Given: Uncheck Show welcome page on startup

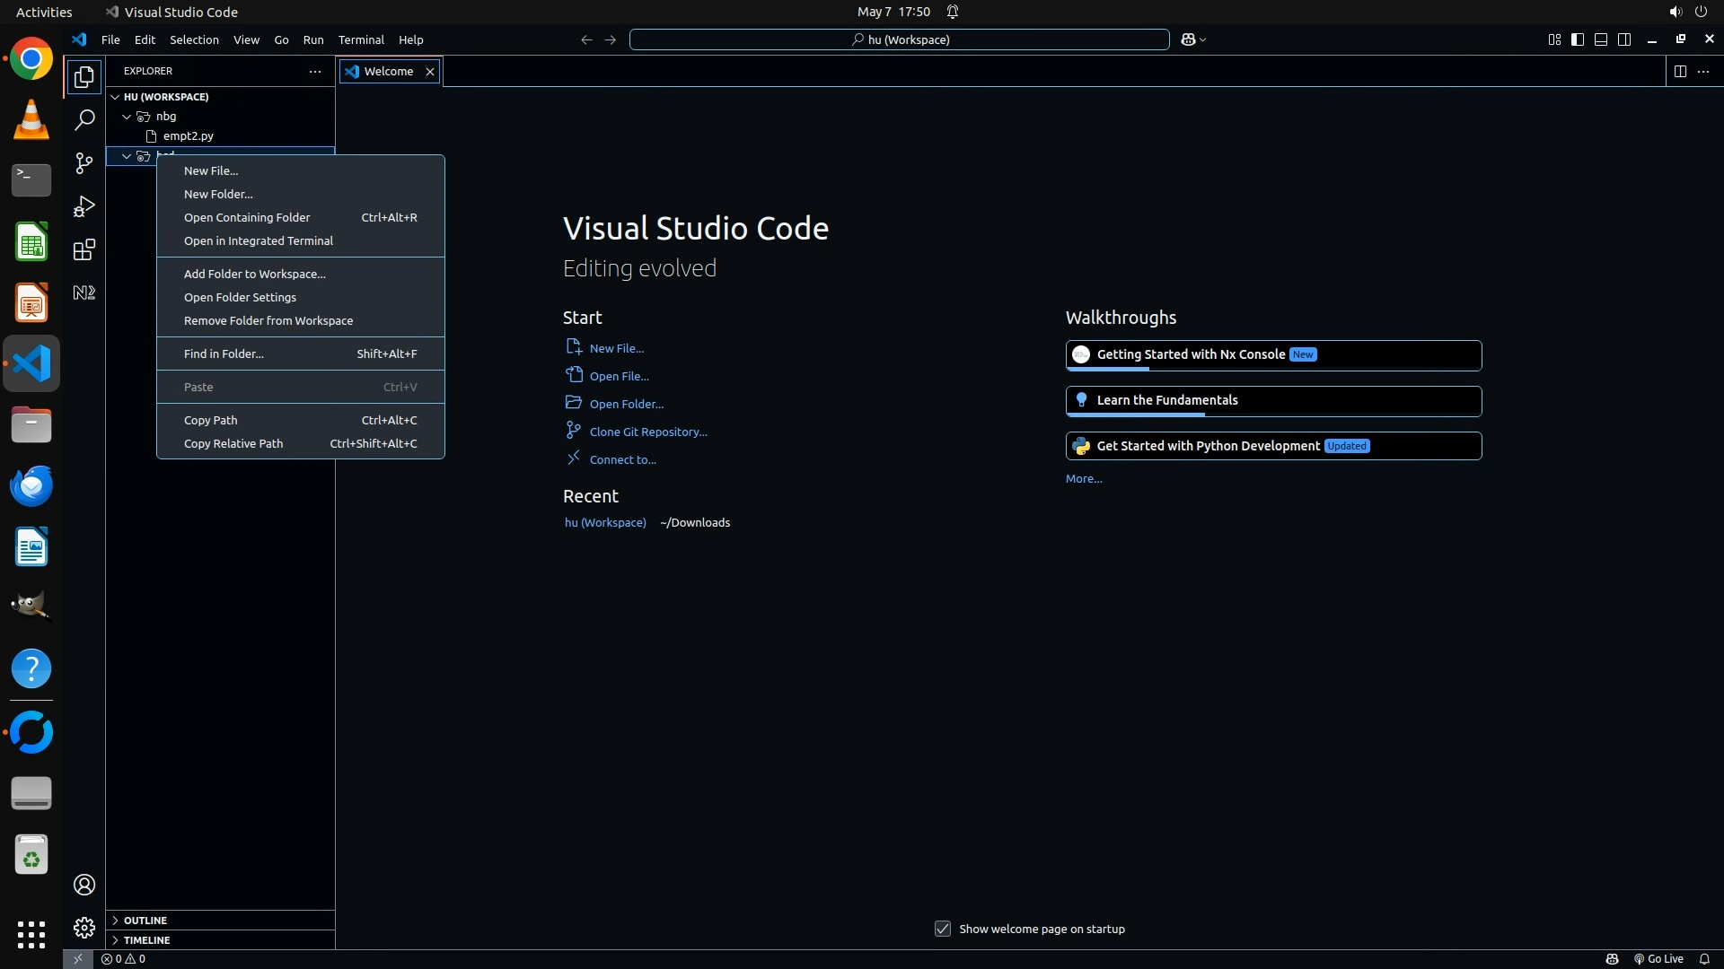Looking at the screenshot, I should [x=942, y=929].
